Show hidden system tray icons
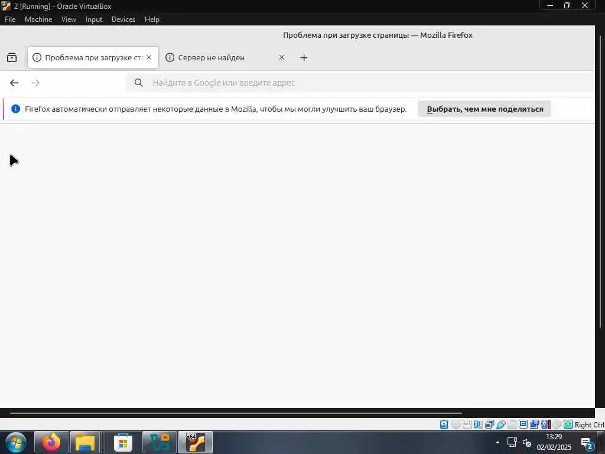Viewport: 605px width, 454px height. (x=497, y=442)
